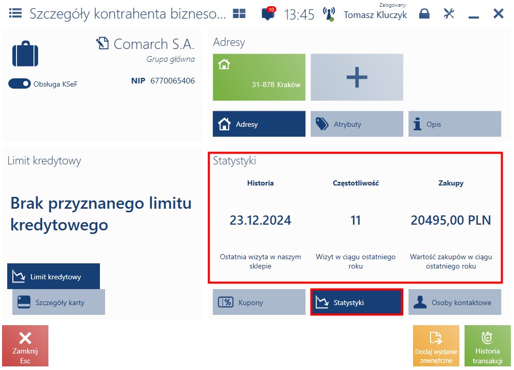Open the hamburger main menu
514x370 pixels.
pyautogui.click(x=15, y=13)
